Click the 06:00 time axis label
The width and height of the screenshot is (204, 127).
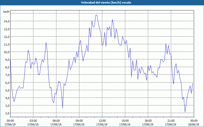(56, 121)
